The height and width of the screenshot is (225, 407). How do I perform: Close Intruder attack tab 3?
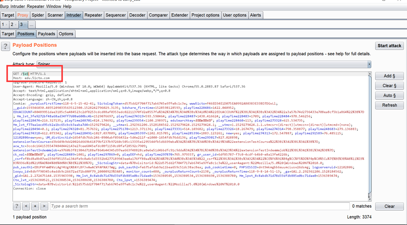pyautogui.click(x=25, y=25)
